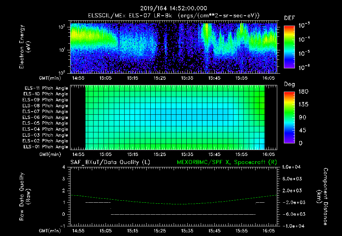The width and height of the screenshot is (342, 236).
Task: Click the 15:25 tick label under the spectrogram
Action: (160, 78)
